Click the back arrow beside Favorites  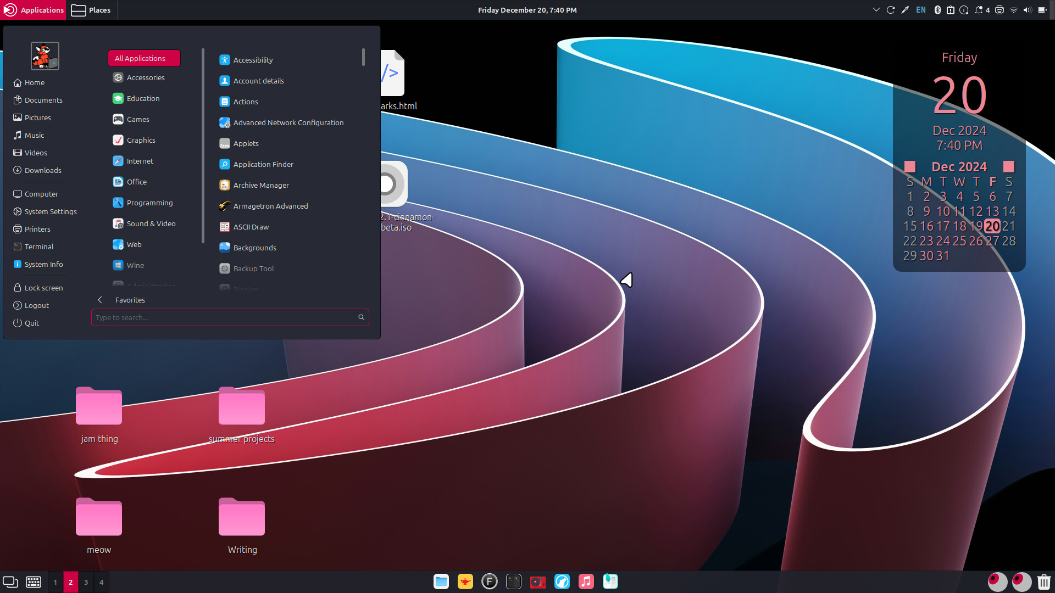coord(100,300)
